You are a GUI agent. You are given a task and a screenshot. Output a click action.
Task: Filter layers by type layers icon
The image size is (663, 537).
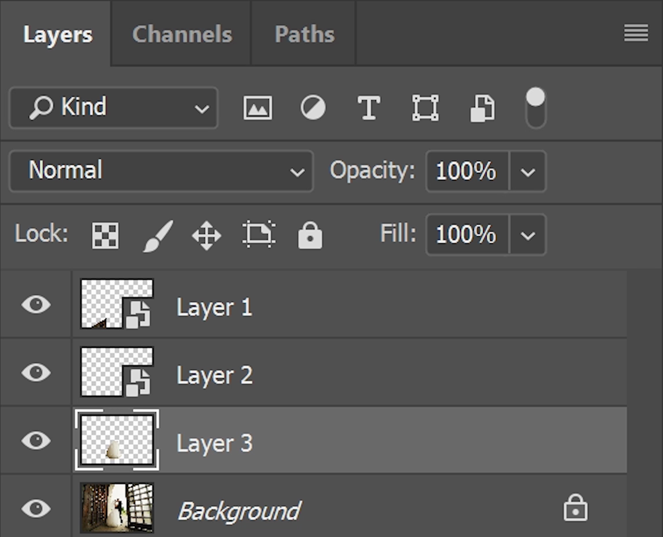369,107
